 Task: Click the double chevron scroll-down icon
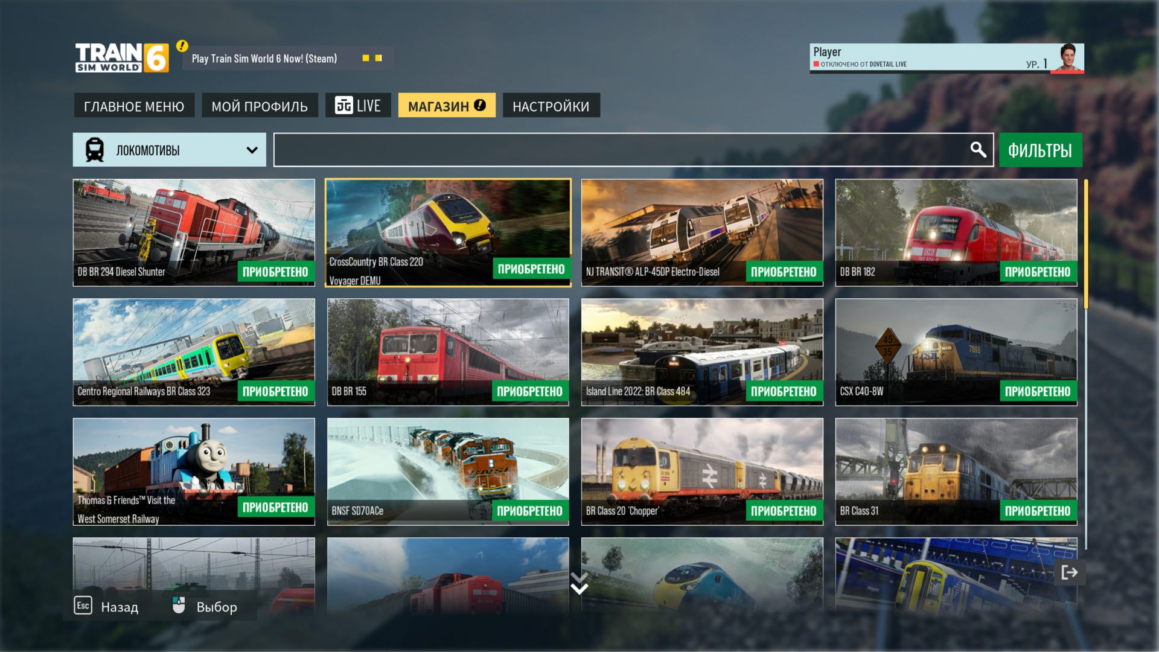tap(579, 584)
